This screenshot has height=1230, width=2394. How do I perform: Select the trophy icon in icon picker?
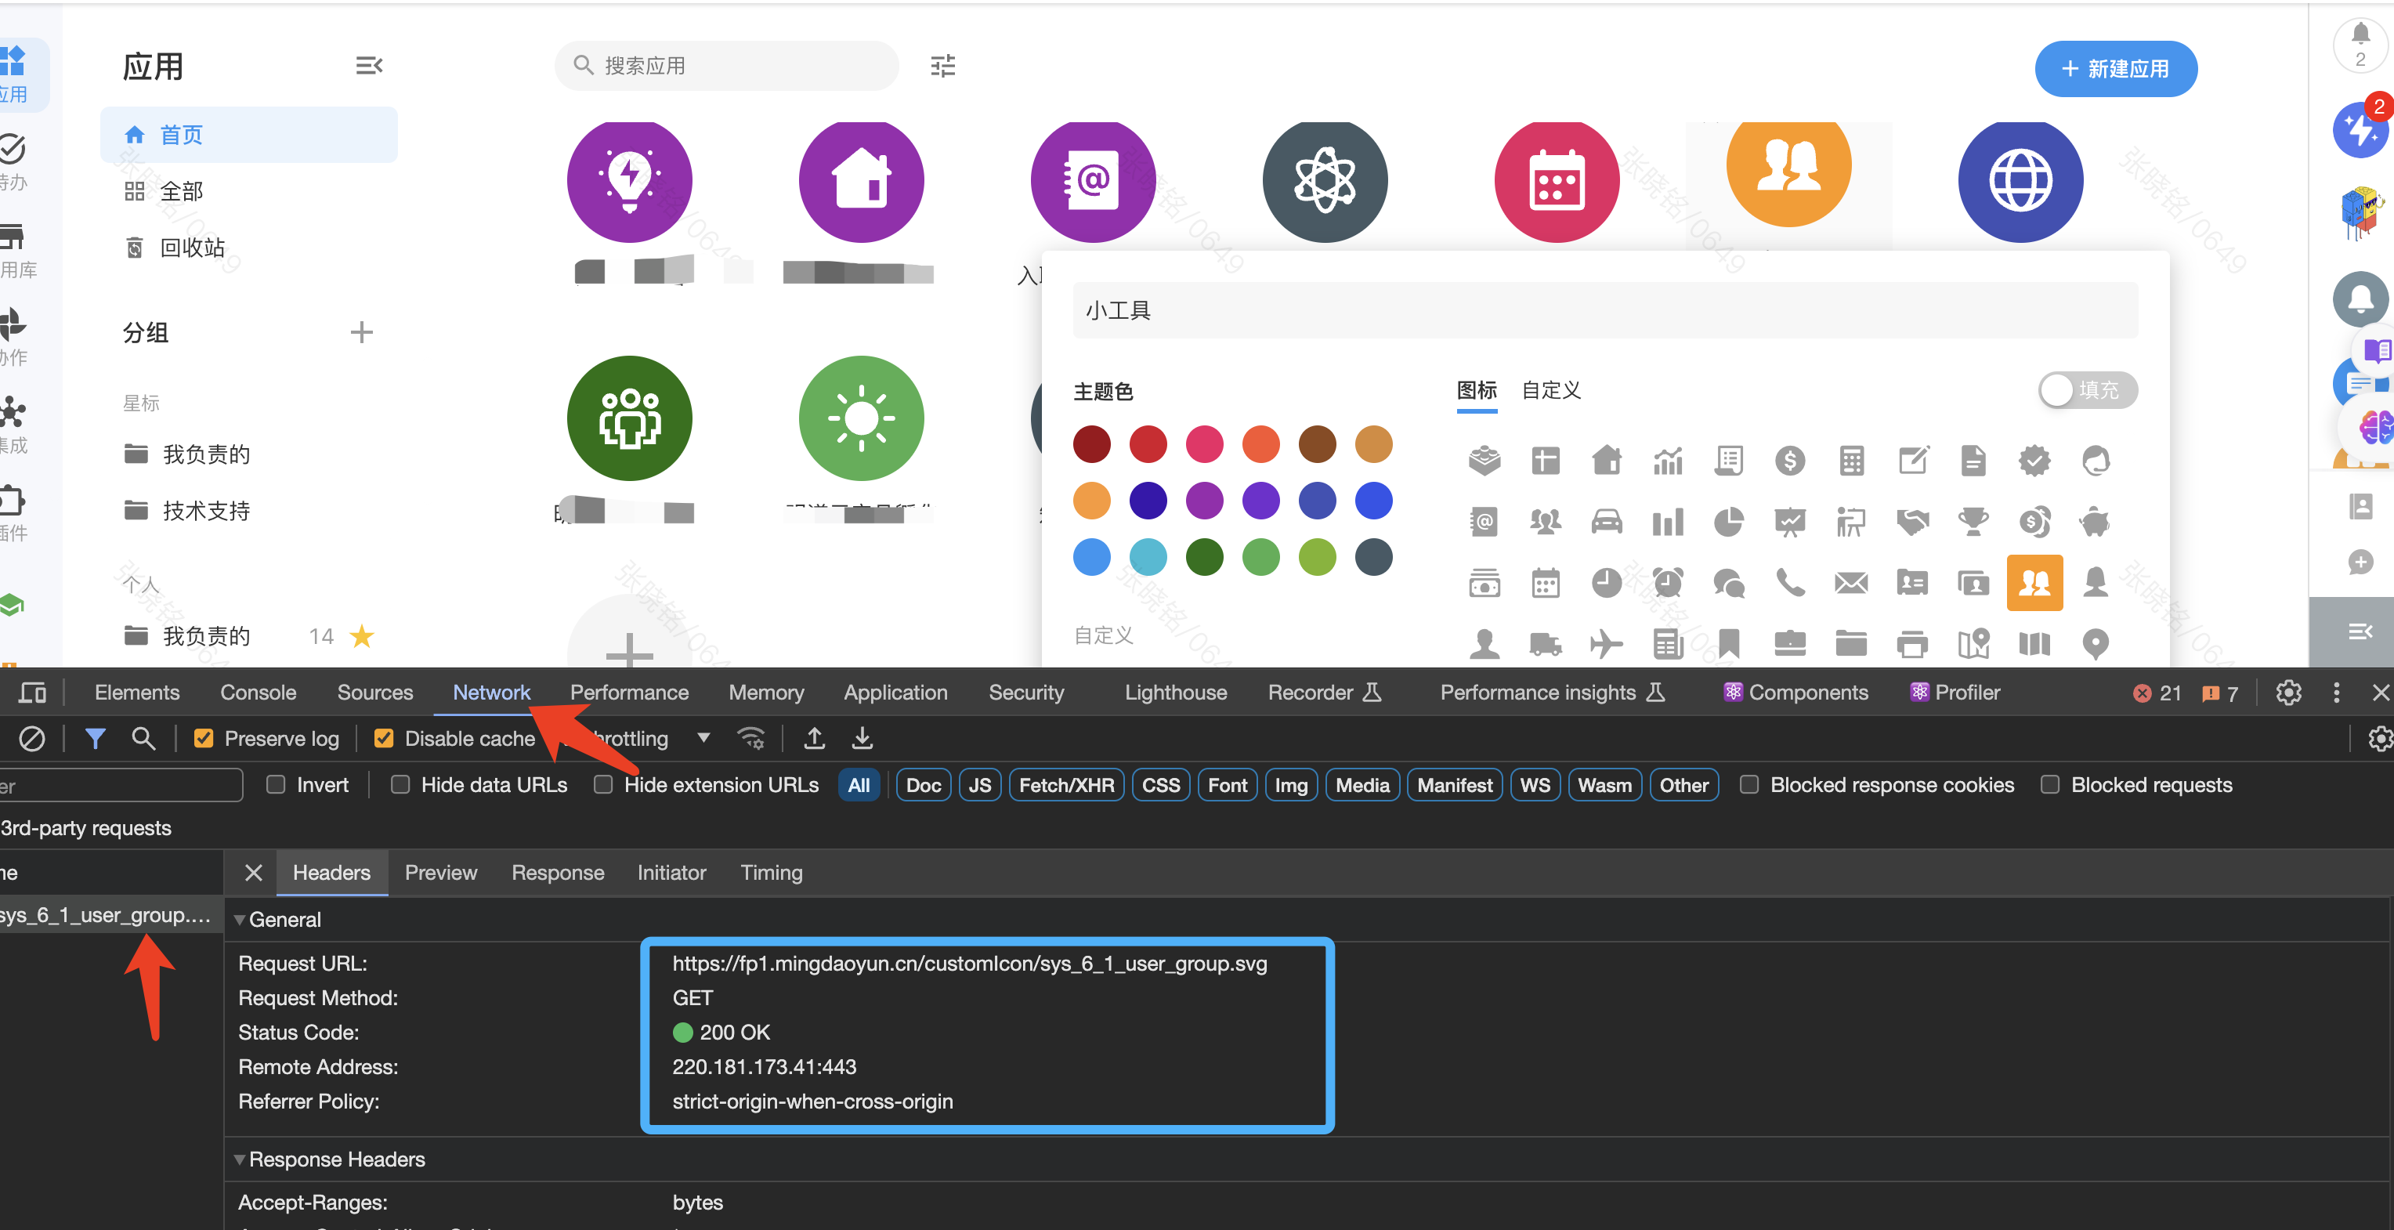[x=1973, y=522]
